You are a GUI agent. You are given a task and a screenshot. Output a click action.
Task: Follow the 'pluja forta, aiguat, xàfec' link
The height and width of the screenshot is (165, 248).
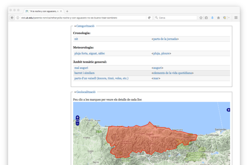pyautogui.click(x=89, y=54)
